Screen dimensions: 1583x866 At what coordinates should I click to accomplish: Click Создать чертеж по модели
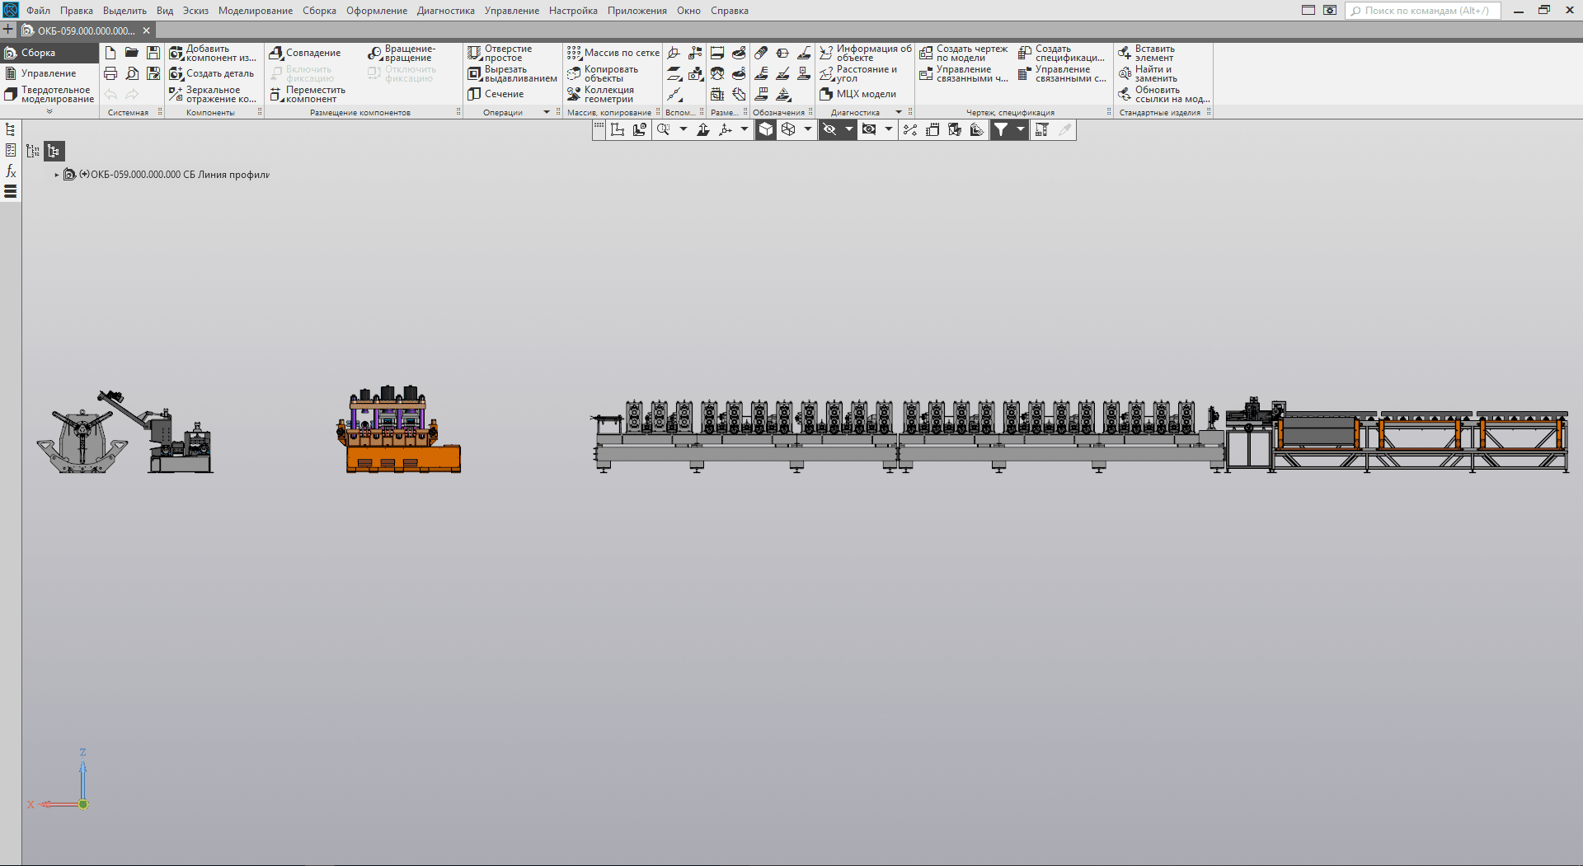964,53
